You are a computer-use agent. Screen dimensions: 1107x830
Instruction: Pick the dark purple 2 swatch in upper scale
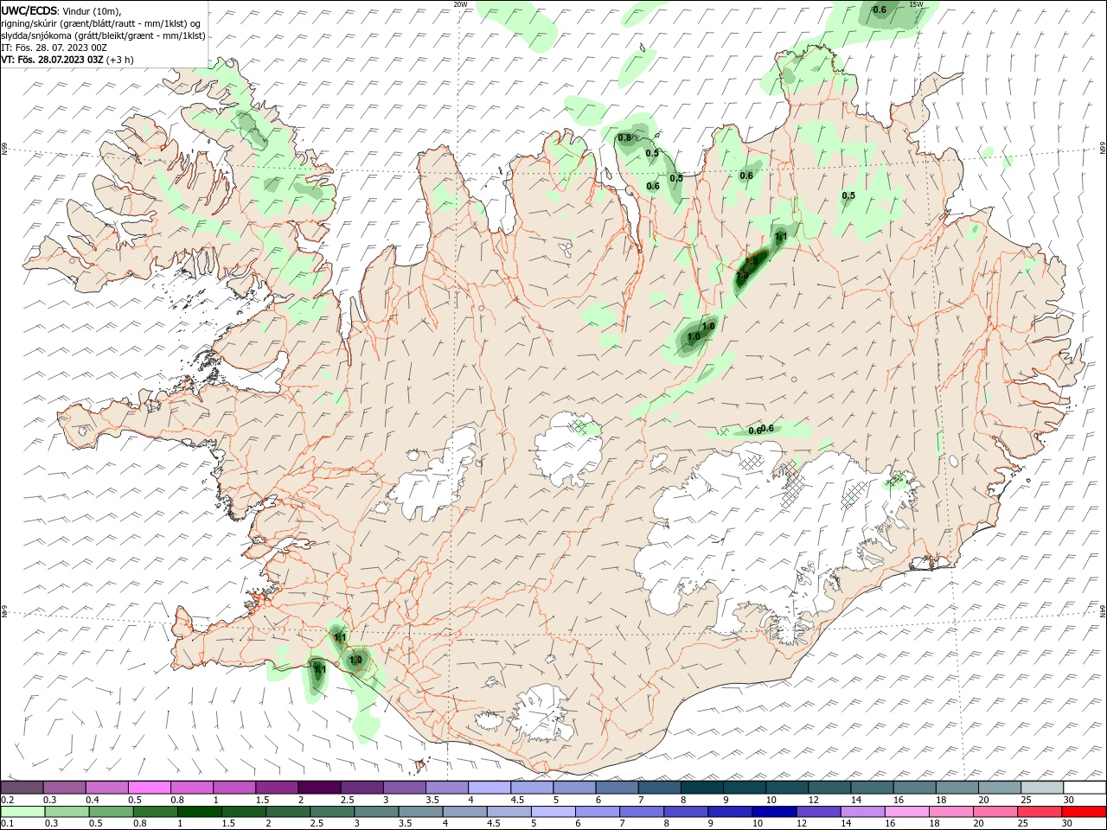(x=318, y=788)
